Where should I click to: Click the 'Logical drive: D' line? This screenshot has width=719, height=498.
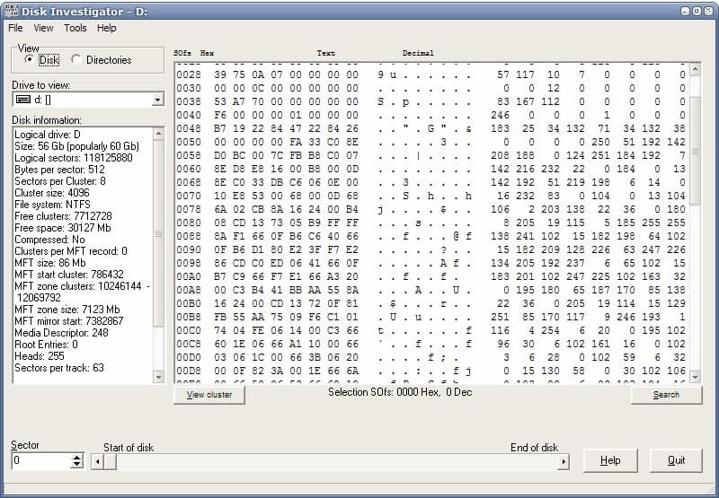(x=48, y=134)
